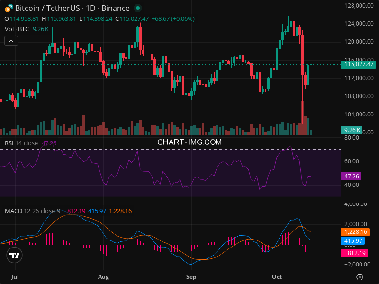Click the 9.26 K volume axis label

coord(352,130)
